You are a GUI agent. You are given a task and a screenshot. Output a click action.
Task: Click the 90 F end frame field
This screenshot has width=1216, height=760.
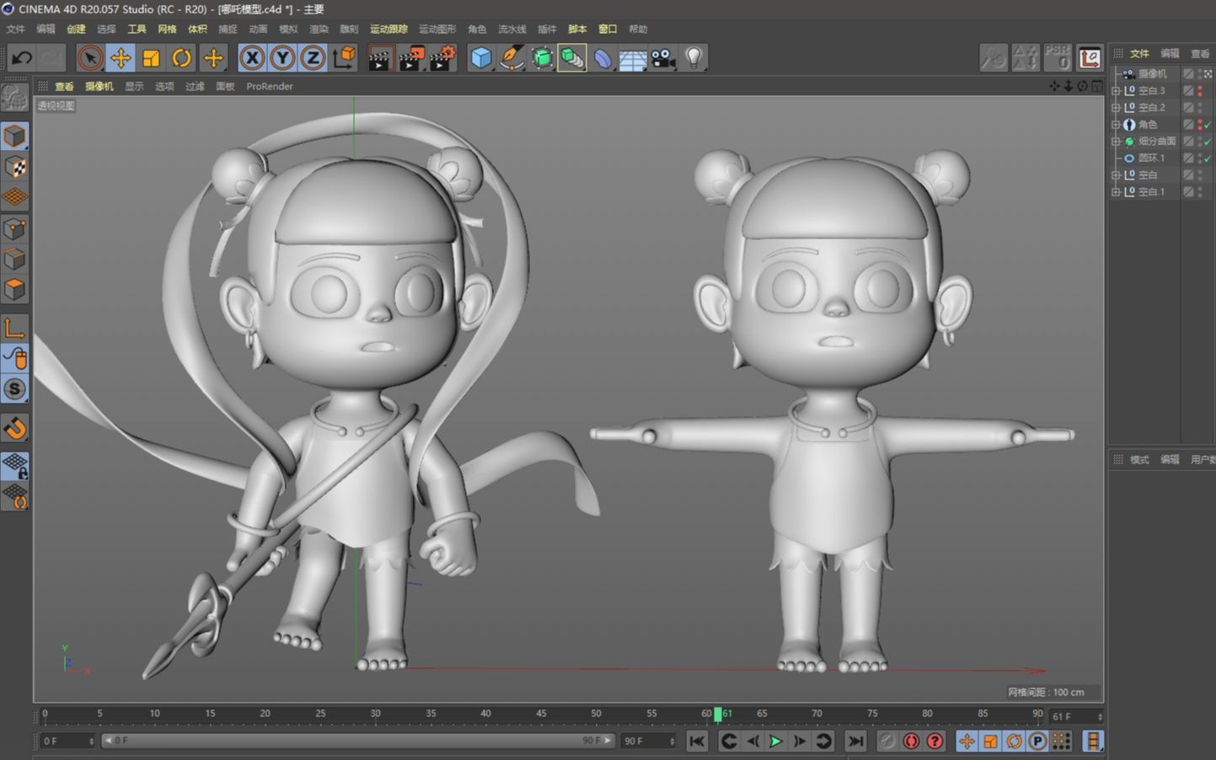tap(648, 741)
